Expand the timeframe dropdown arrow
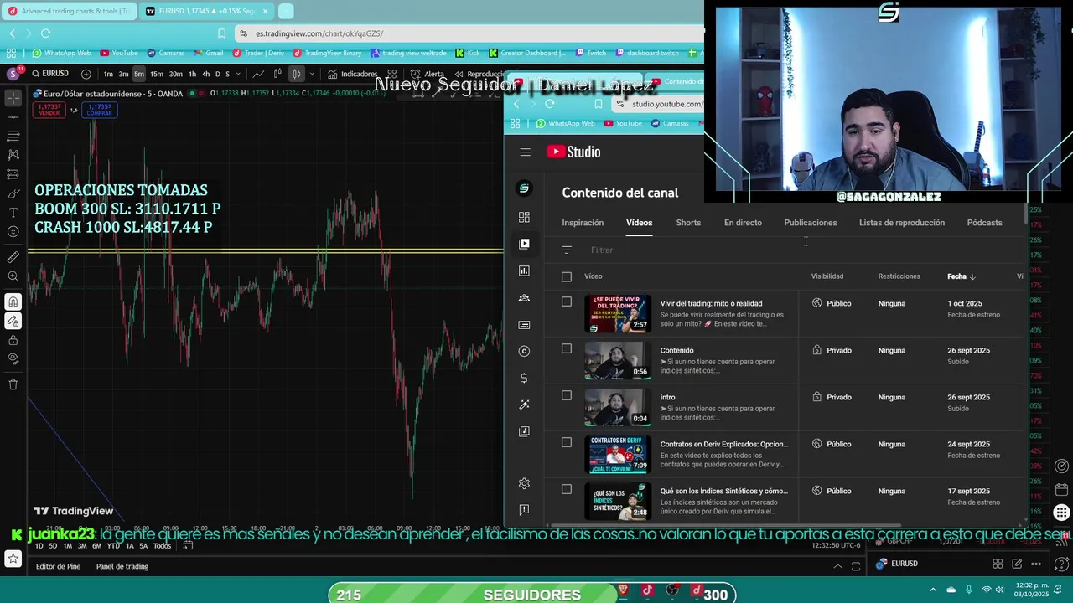 239,74
